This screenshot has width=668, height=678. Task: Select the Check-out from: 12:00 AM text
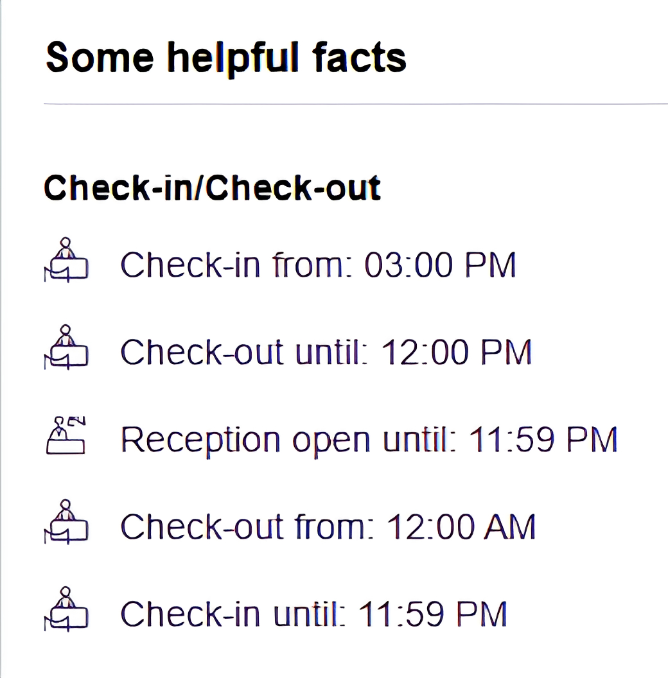(x=328, y=526)
